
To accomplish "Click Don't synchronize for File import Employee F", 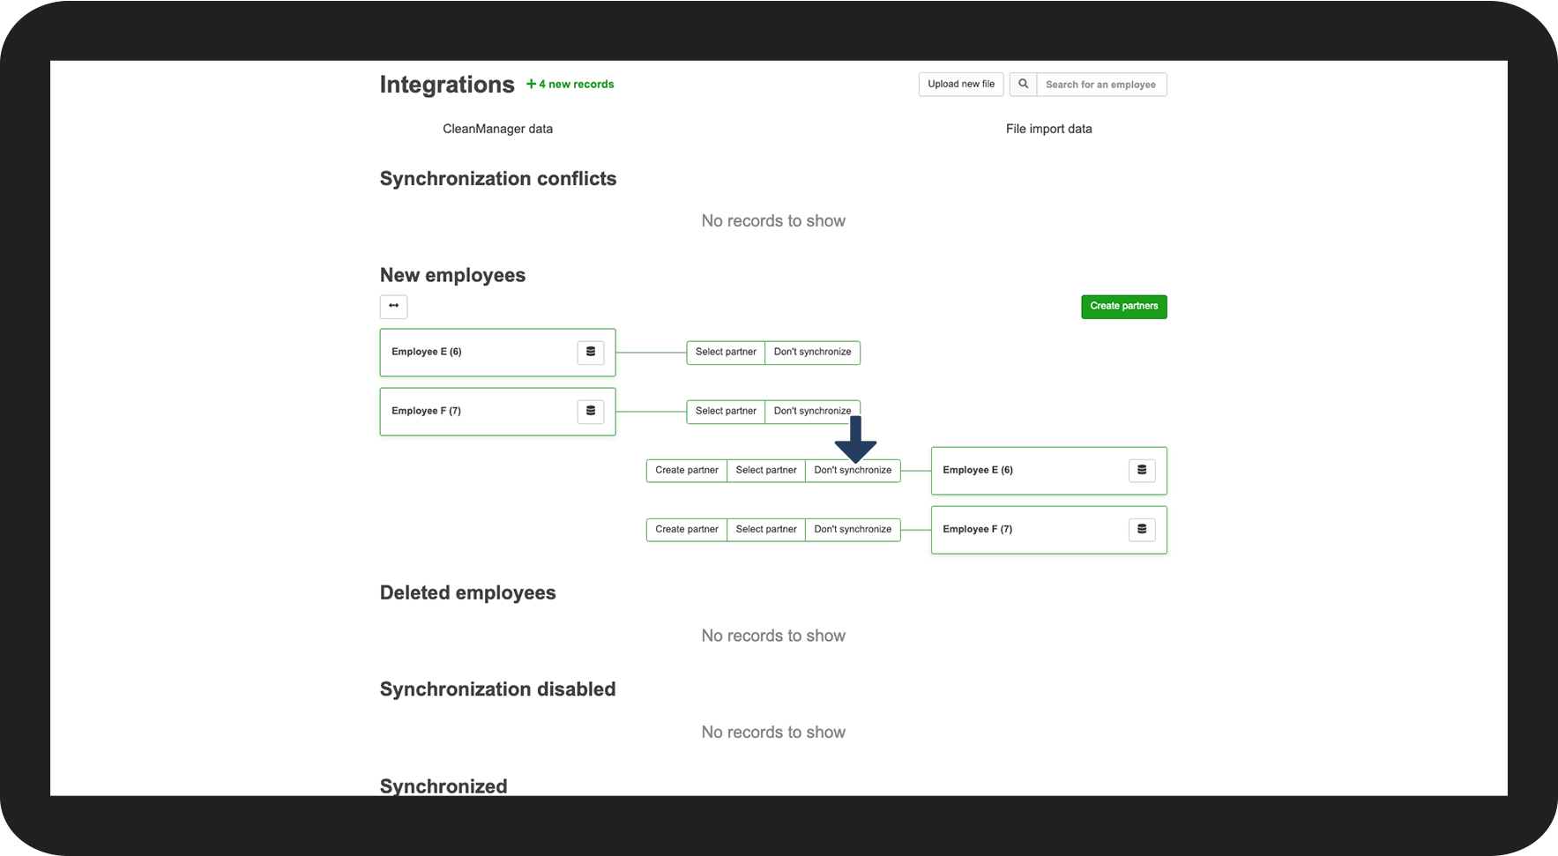I will tap(853, 529).
